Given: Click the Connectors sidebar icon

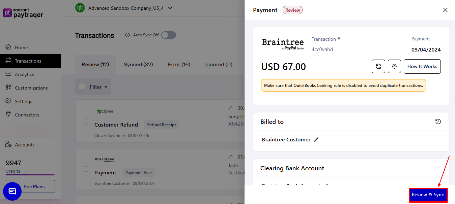Looking at the screenshot, I should pyautogui.click(x=8, y=114).
